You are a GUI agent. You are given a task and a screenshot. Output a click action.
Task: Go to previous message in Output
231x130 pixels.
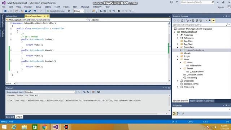click(x=84, y=92)
